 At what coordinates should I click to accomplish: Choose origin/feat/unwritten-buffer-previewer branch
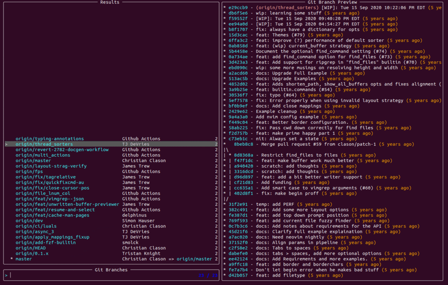click(67, 204)
